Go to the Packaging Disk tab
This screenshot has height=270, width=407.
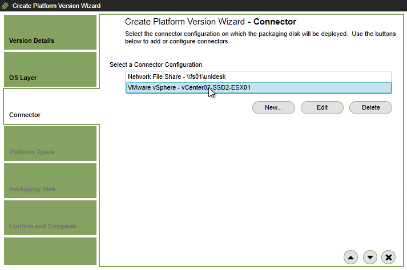click(50, 181)
